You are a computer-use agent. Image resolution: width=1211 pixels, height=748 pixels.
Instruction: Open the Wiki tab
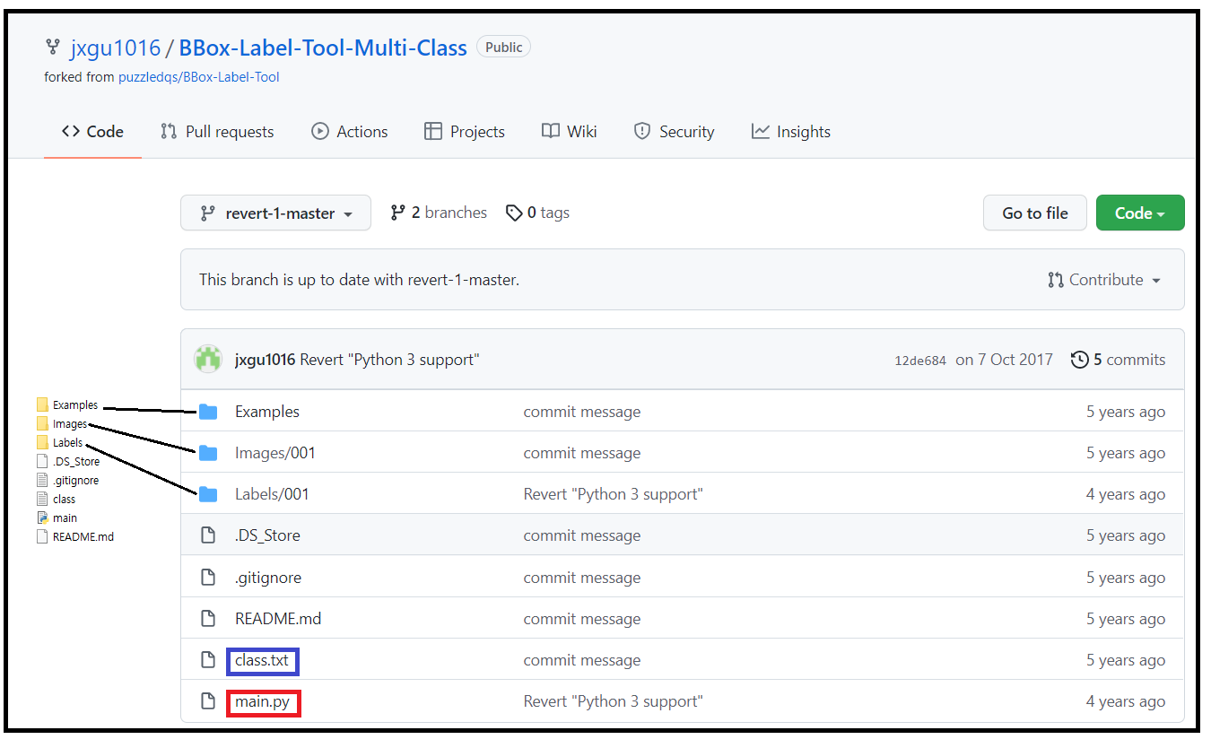[x=570, y=132]
